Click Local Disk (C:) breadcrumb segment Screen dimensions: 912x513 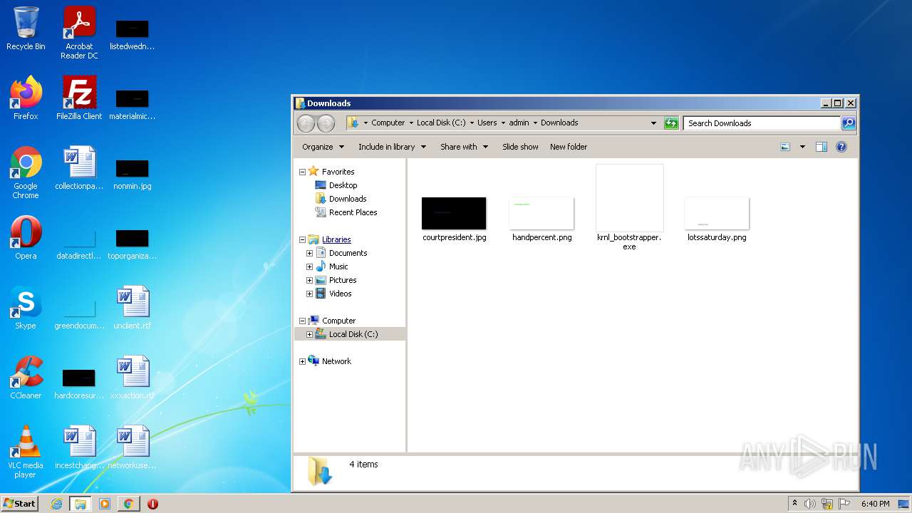click(x=441, y=123)
